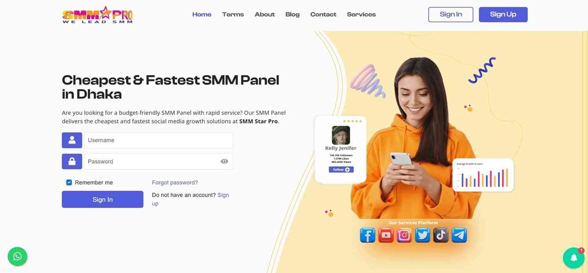
Task: Click the notification bell icon
Action: (x=573, y=258)
